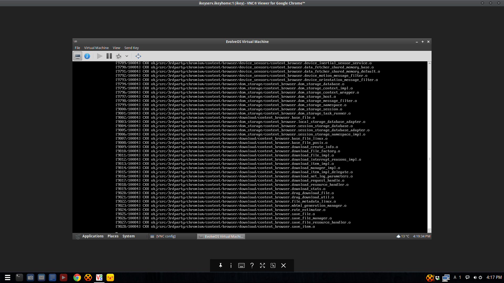
Task: Open the System menu in remote panel
Action: pos(129,236)
